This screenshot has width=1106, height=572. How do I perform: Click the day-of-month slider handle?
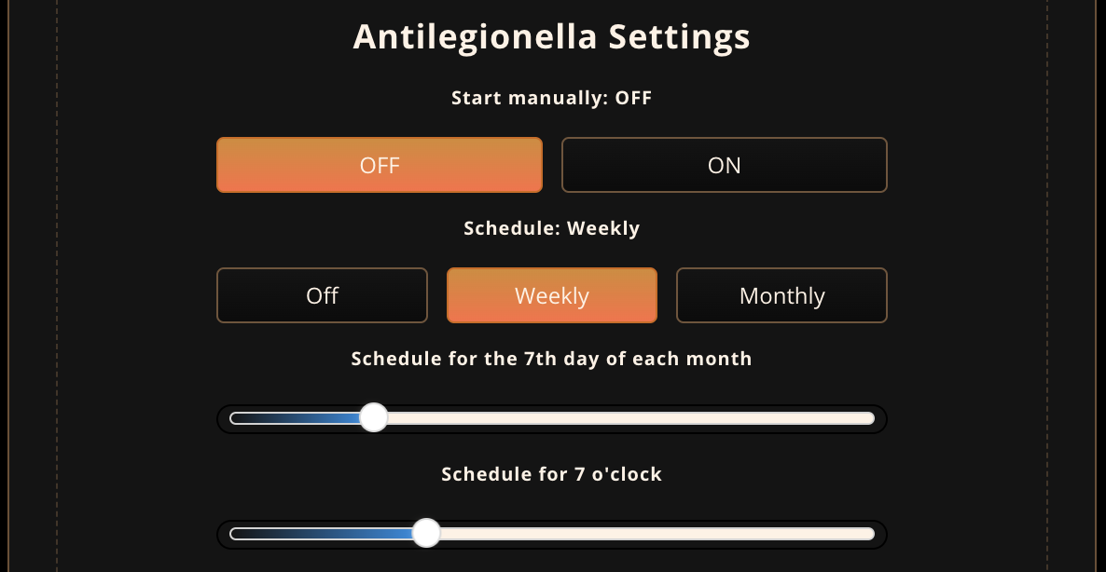(374, 417)
